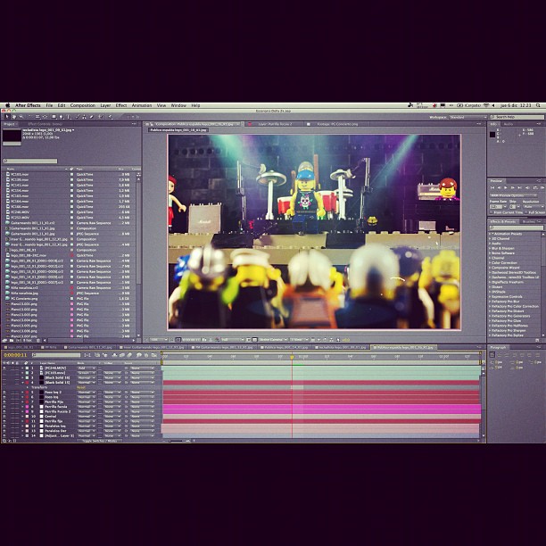The image size is (546, 546).
Task: Select the Eraser tool
Action: [x=92, y=117]
